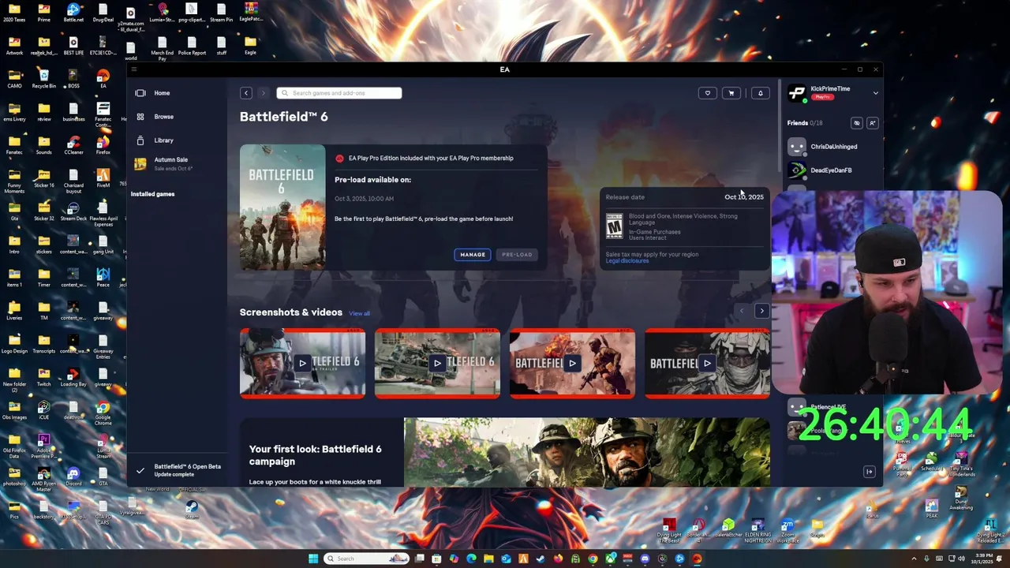The image size is (1010, 568).
Task: Expand the KickPrimeTime profile dropdown
Action: coord(875,93)
